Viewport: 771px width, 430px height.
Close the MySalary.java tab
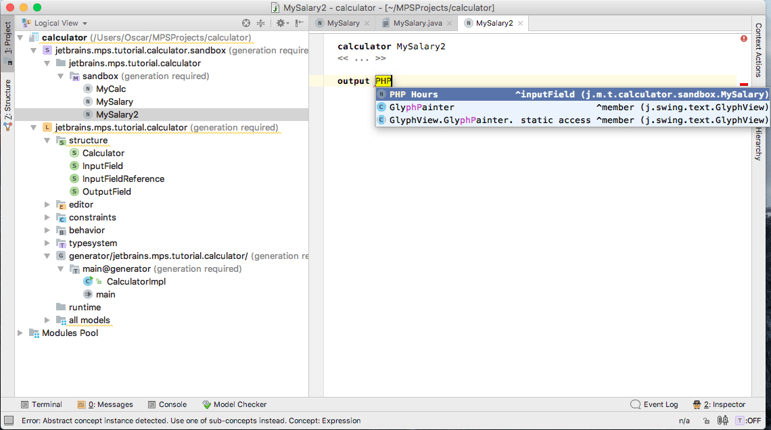click(x=450, y=23)
